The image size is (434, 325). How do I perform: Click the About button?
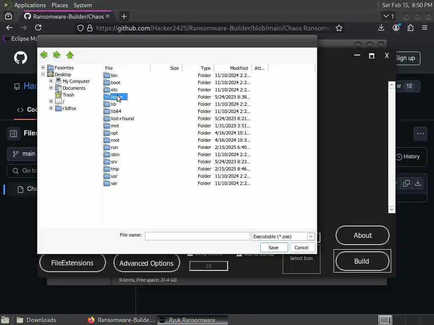point(363,235)
